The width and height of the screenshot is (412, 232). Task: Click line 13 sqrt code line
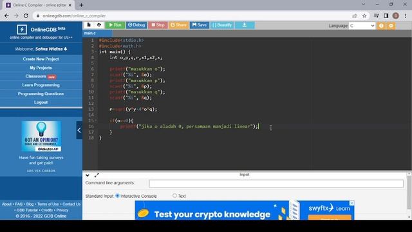click(133, 109)
